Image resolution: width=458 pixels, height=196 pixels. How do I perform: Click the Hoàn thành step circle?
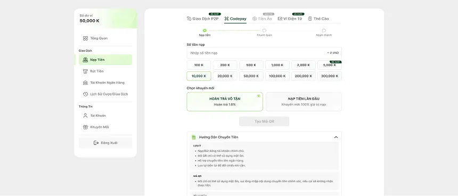point(324,30)
